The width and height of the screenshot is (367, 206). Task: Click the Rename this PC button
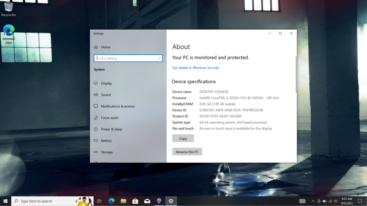pyautogui.click(x=187, y=152)
